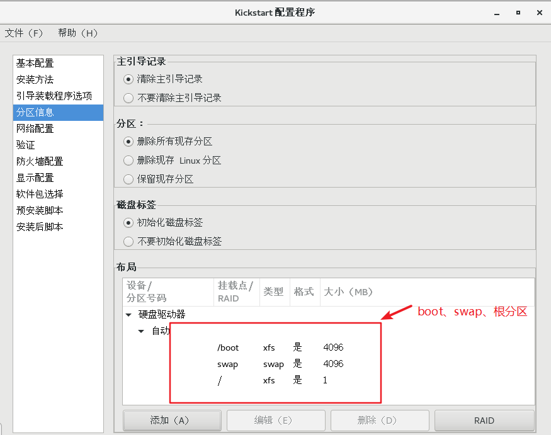The height and width of the screenshot is (435, 551).
Task: Close the Kickstart 配置程序 window
Action: click(x=540, y=13)
